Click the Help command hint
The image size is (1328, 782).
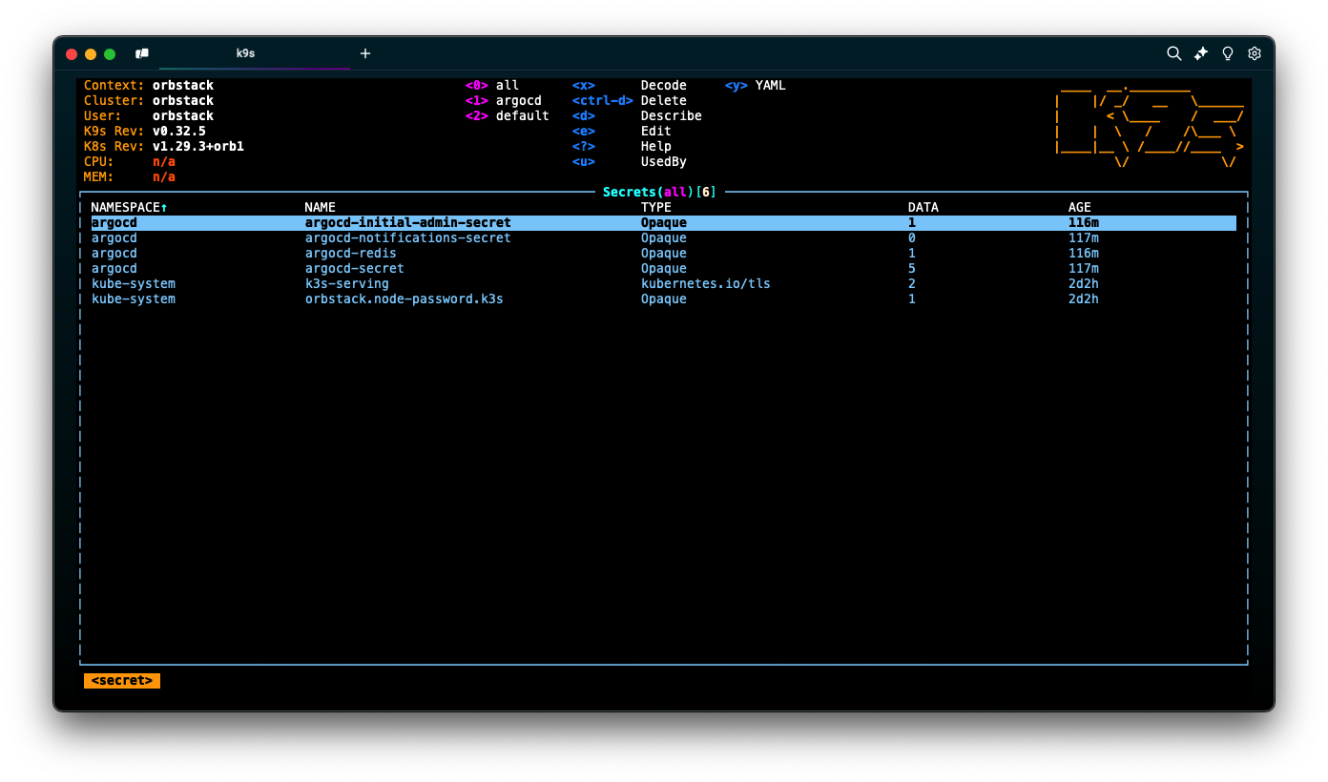(x=656, y=146)
